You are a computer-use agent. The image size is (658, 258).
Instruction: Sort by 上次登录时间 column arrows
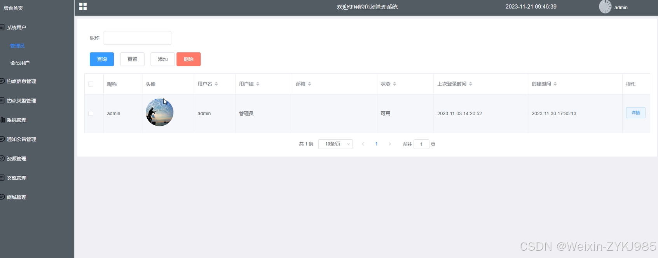pyautogui.click(x=471, y=84)
